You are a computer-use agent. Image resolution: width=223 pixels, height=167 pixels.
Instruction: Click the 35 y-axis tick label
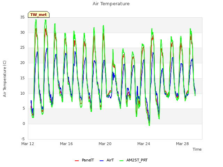[x=22, y=17]
